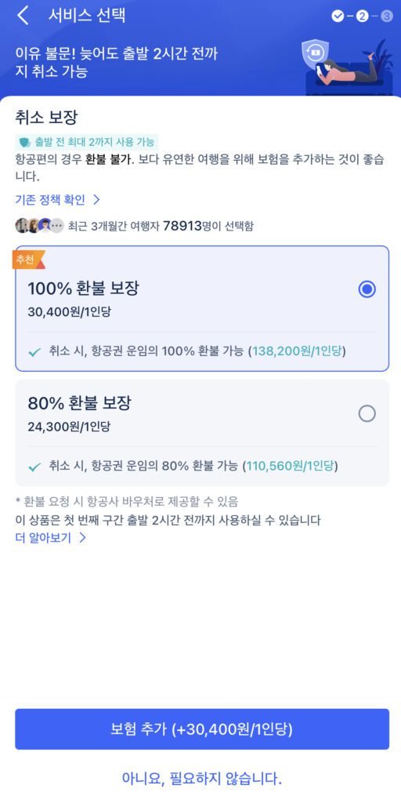This screenshot has width=401, height=803.
Task: Expand 기존 정책 확인 chevron
Action: click(x=96, y=199)
